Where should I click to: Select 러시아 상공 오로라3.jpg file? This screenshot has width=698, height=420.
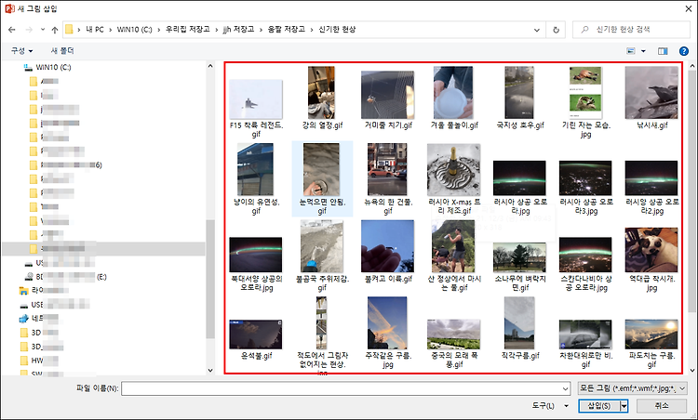click(x=585, y=188)
